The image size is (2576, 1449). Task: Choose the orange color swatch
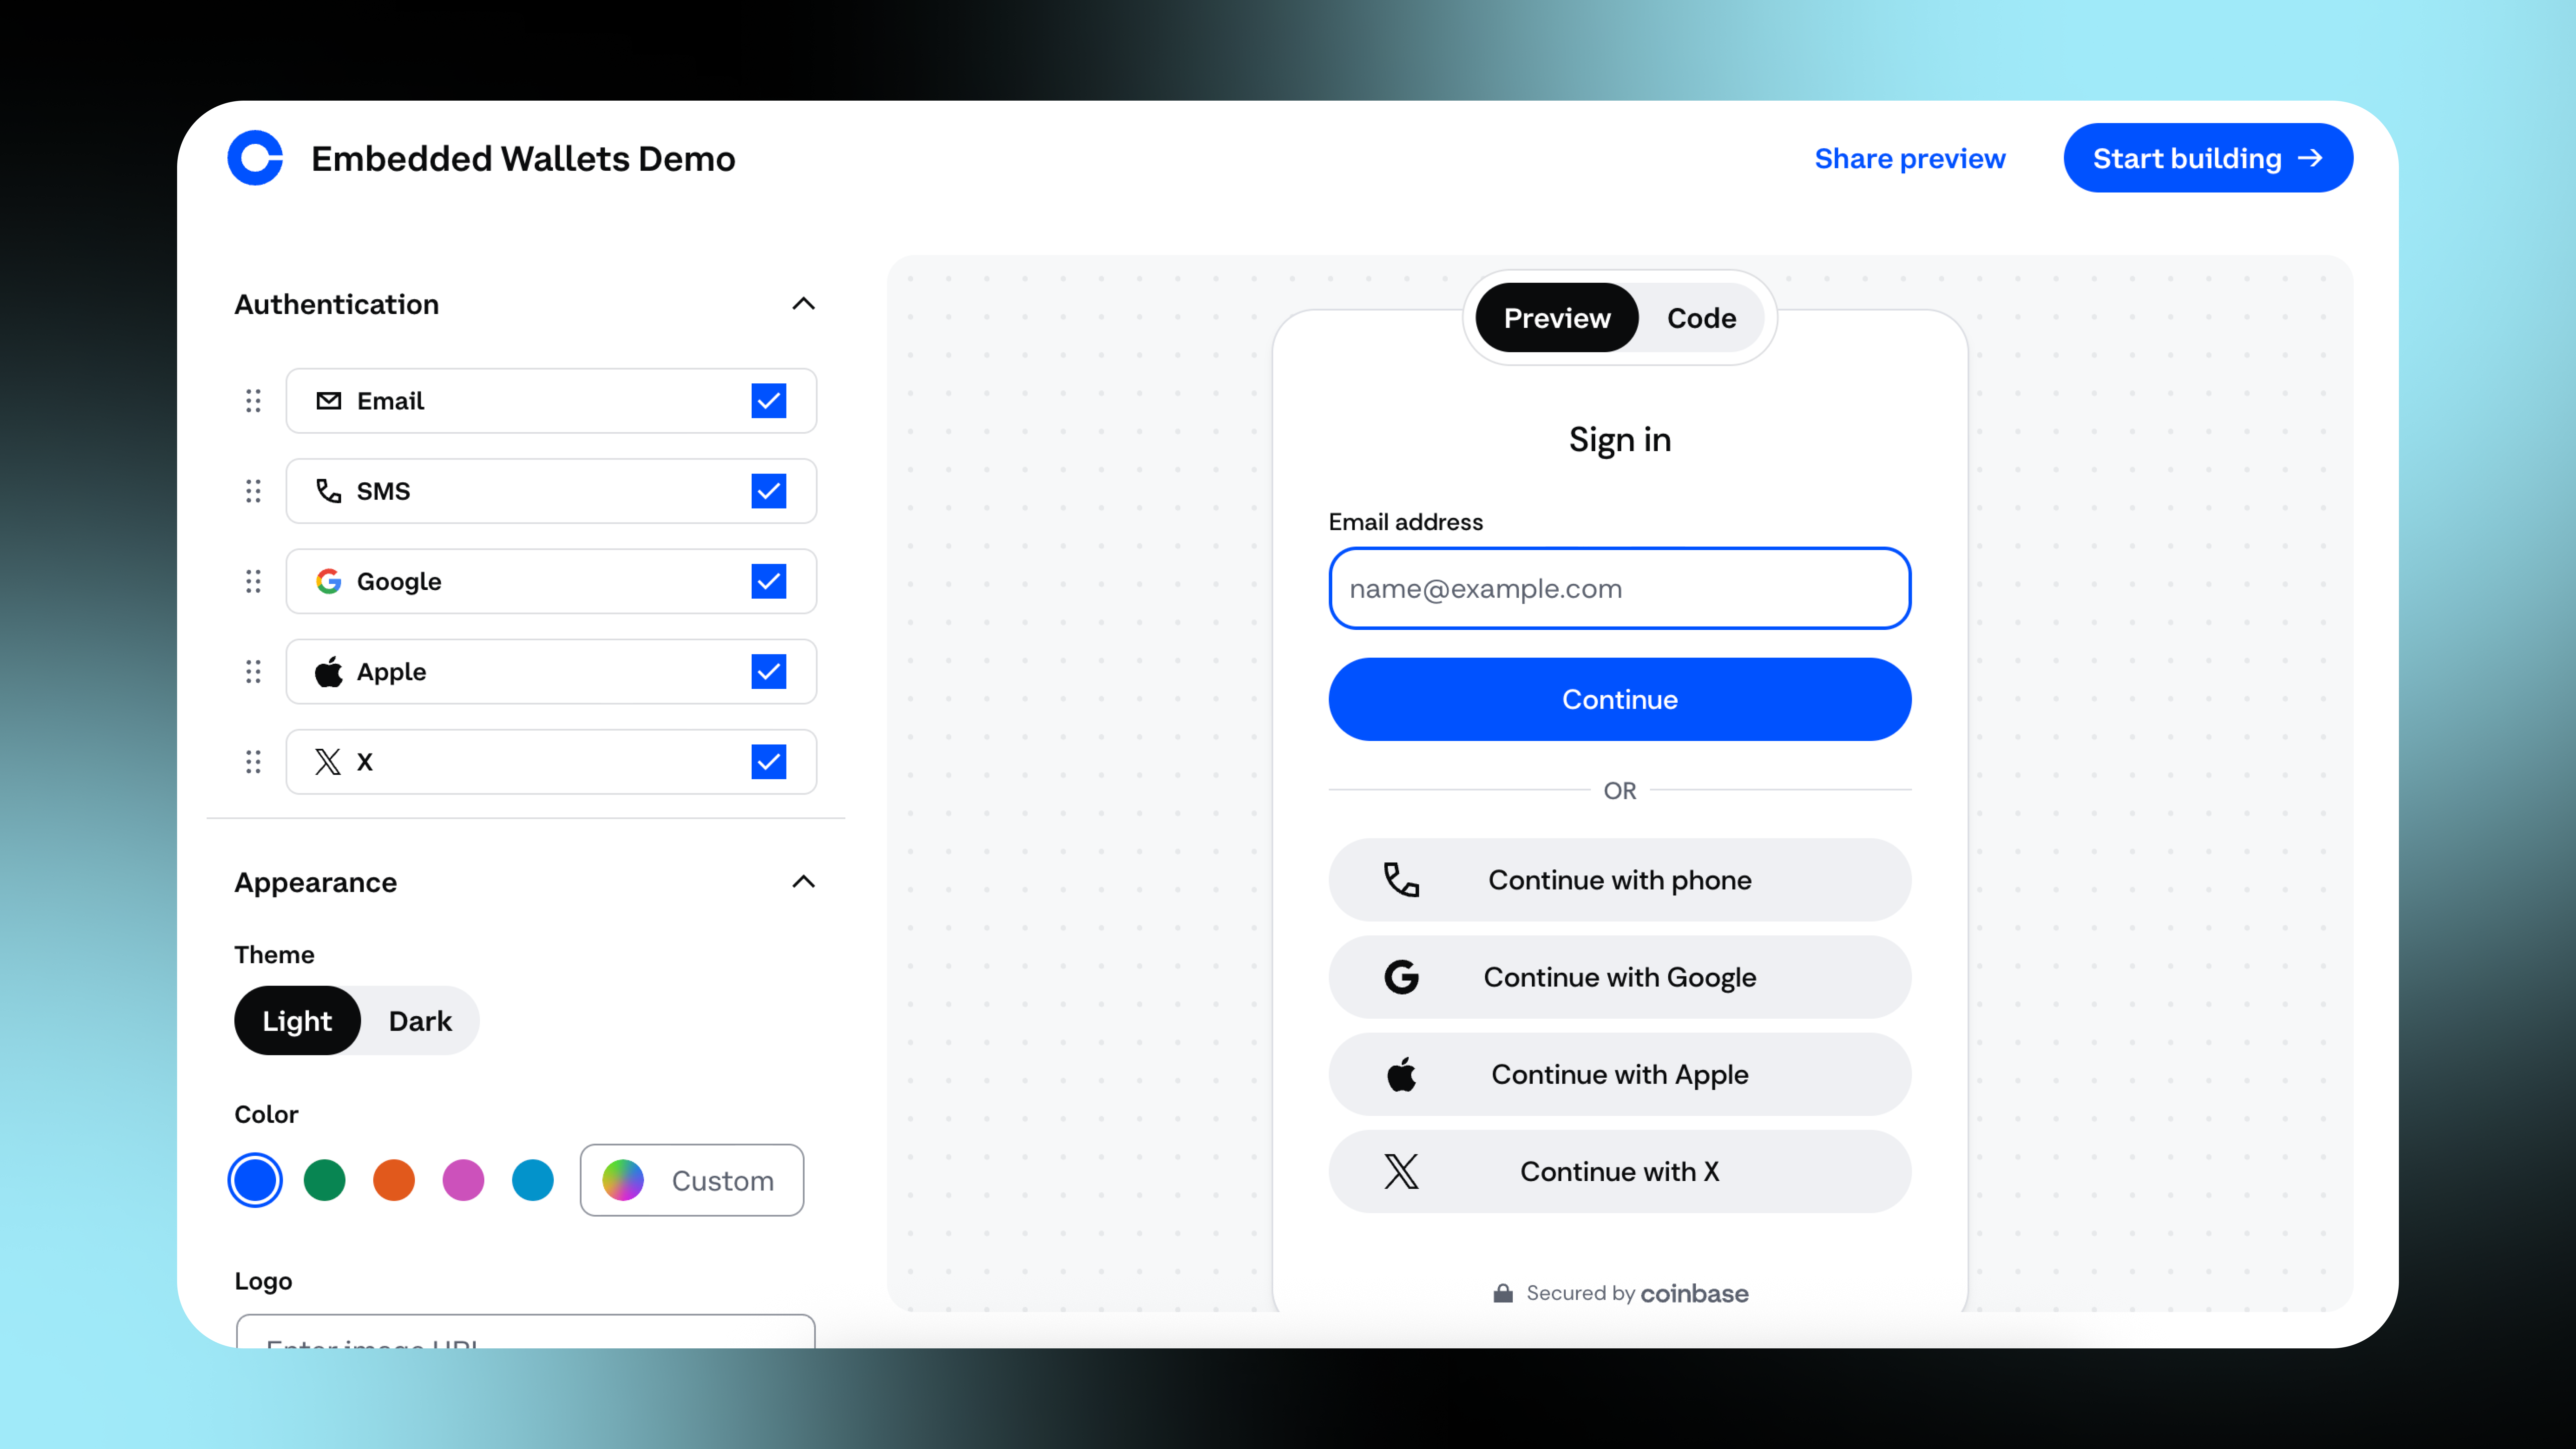(x=394, y=1180)
